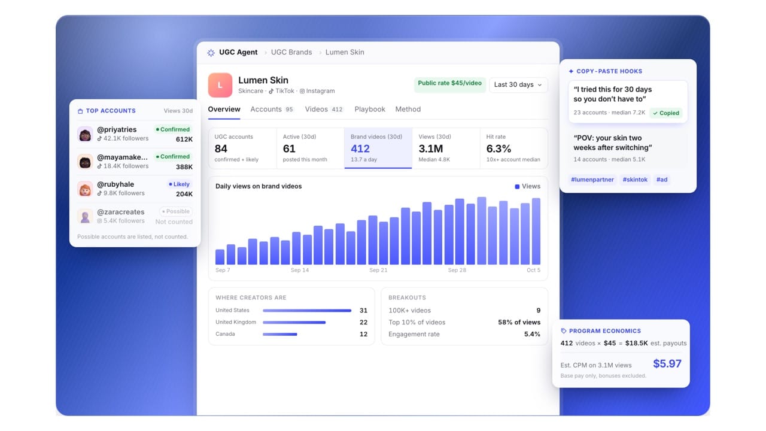Open @priyatries avatar thumbnail
This screenshot has width=766, height=431.
pyautogui.click(x=85, y=134)
